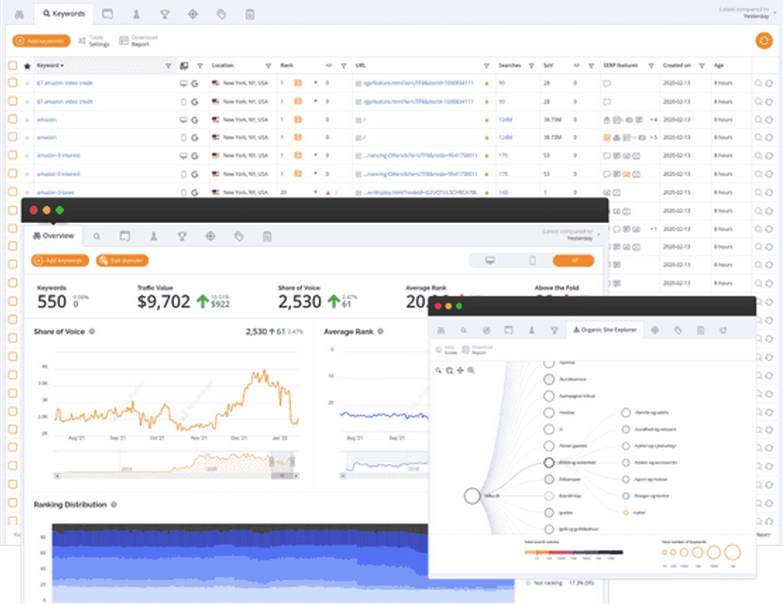
Task: Open the crosshair target icon in Keywords window
Action: tap(193, 14)
